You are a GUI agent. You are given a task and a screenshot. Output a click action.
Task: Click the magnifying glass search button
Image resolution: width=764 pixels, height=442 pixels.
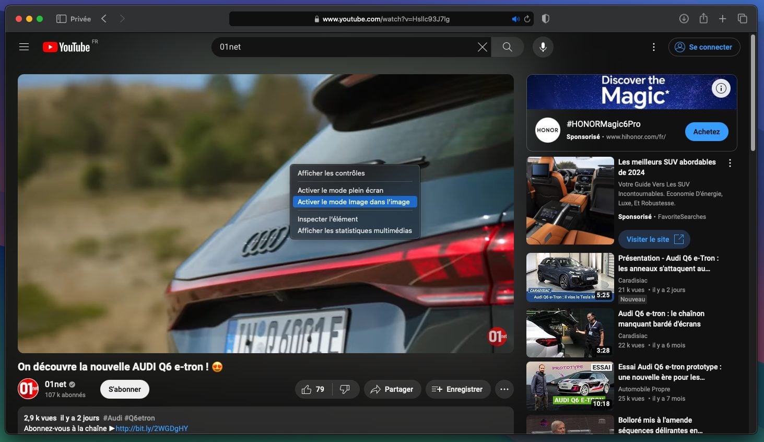click(x=507, y=47)
